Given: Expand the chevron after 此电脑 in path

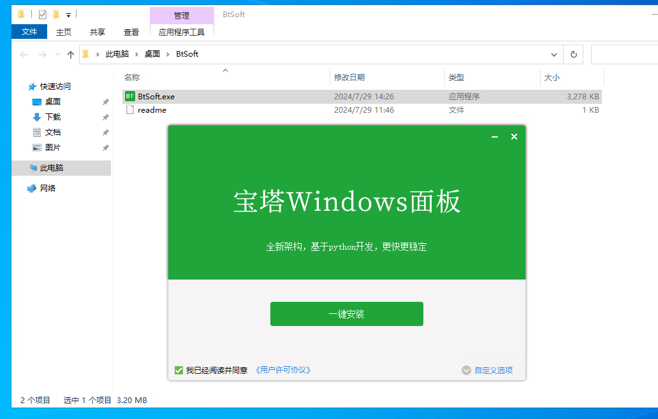Looking at the screenshot, I should click(136, 54).
